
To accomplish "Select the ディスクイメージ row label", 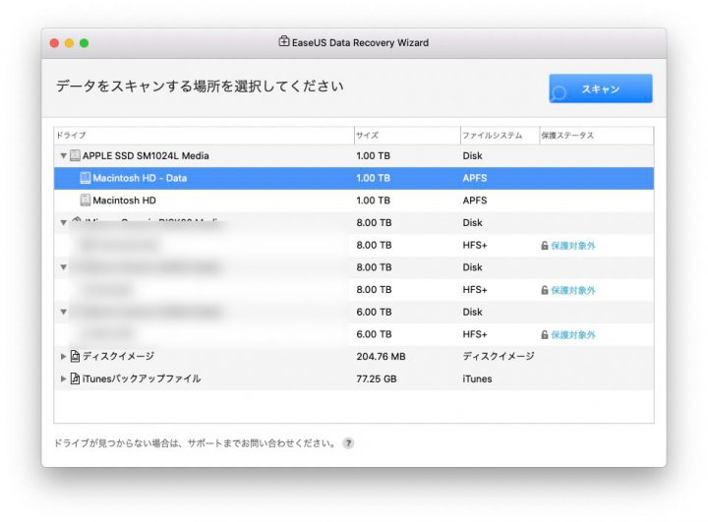I will pos(118,356).
